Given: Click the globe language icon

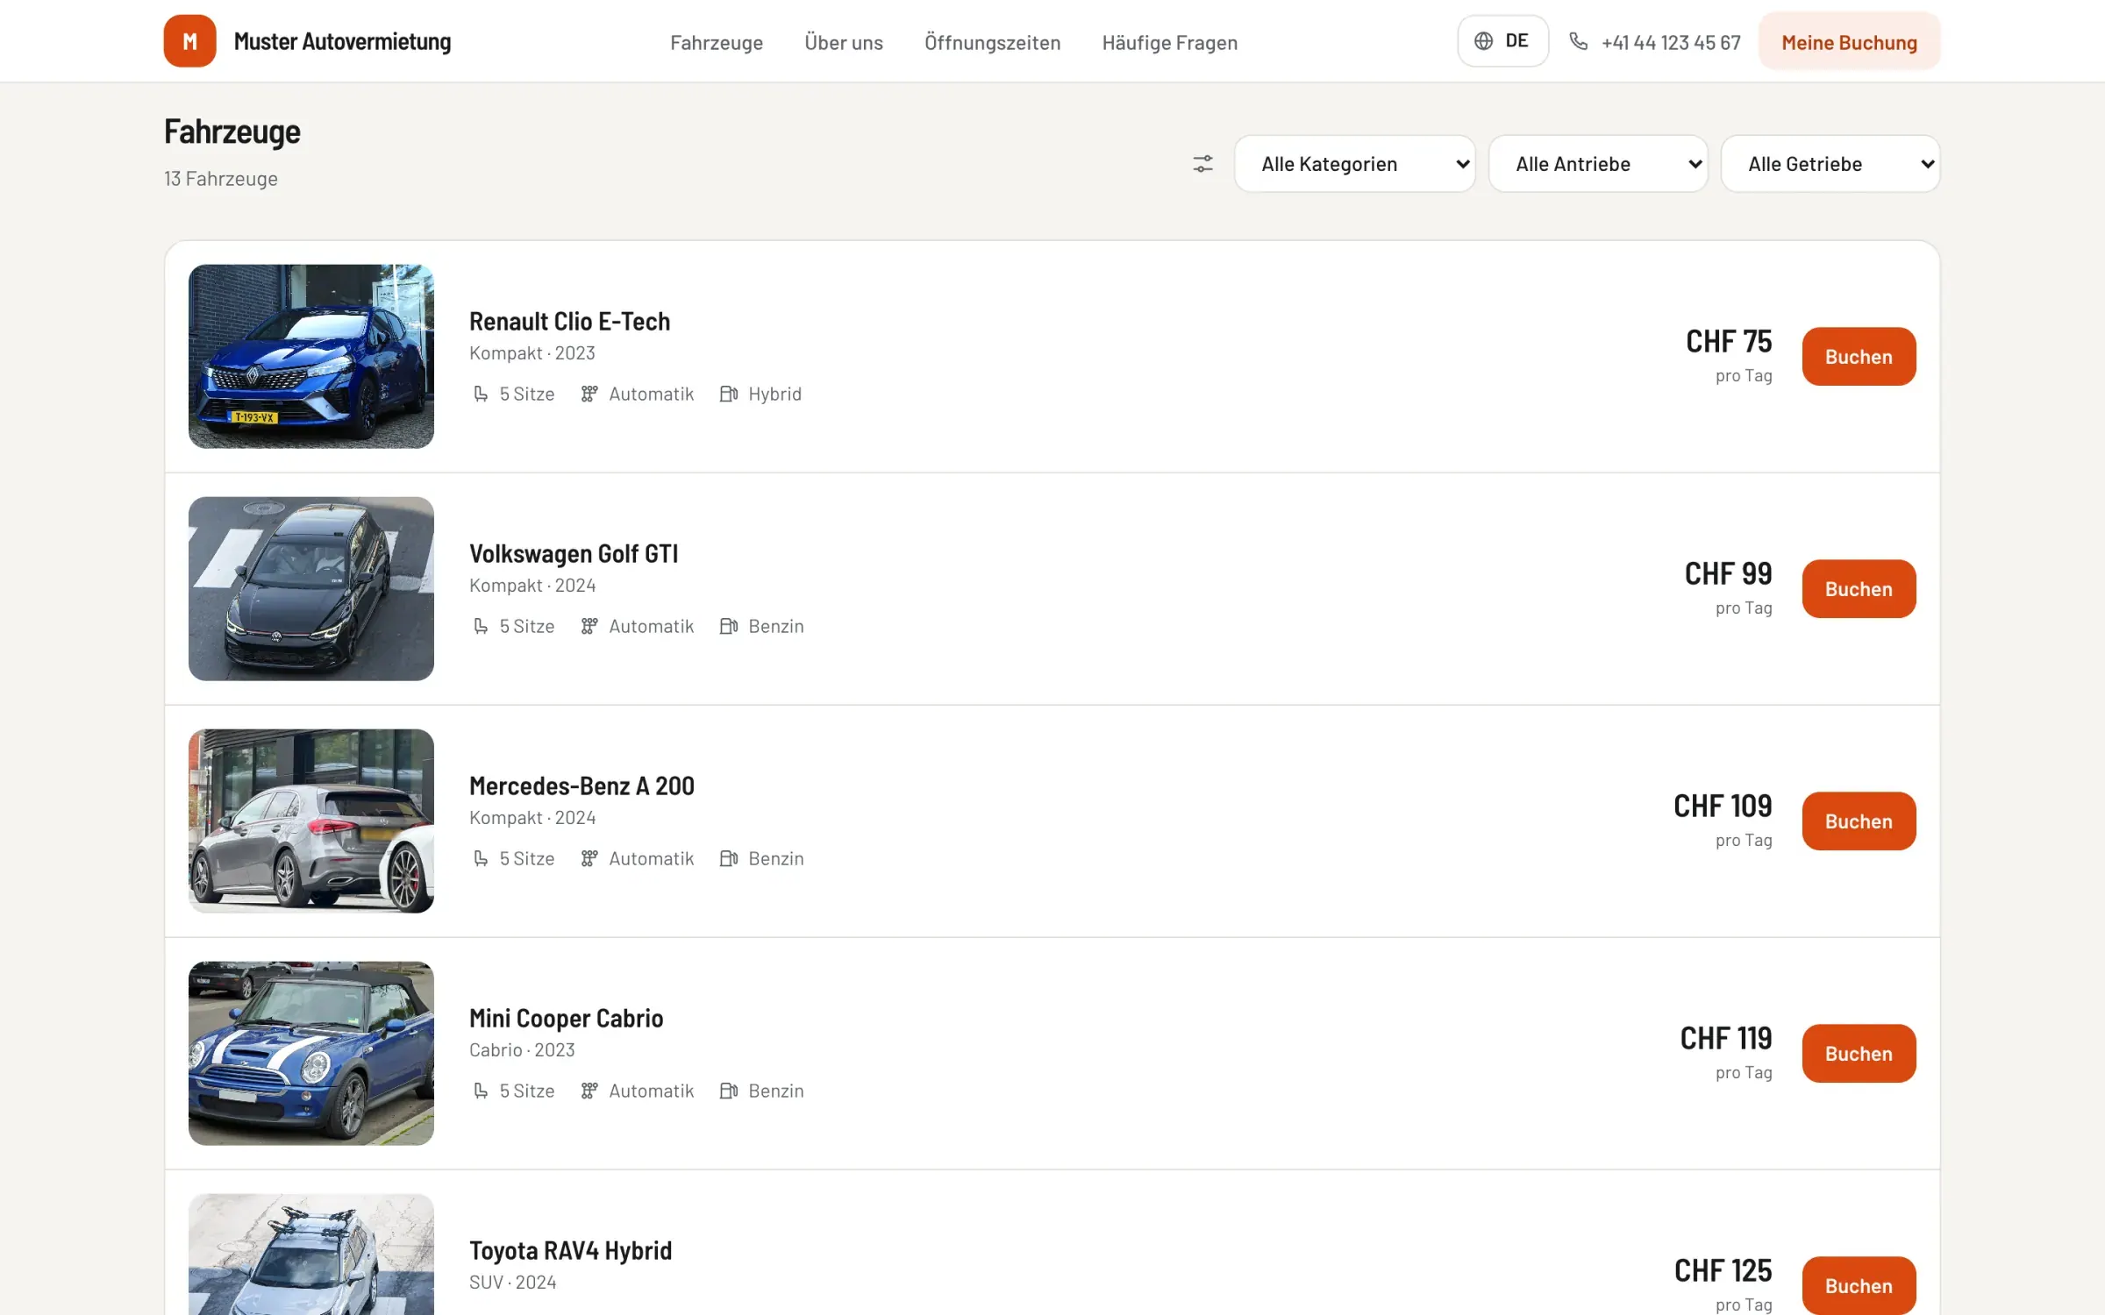Looking at the screenshot, I should [x=1483, y=41].
